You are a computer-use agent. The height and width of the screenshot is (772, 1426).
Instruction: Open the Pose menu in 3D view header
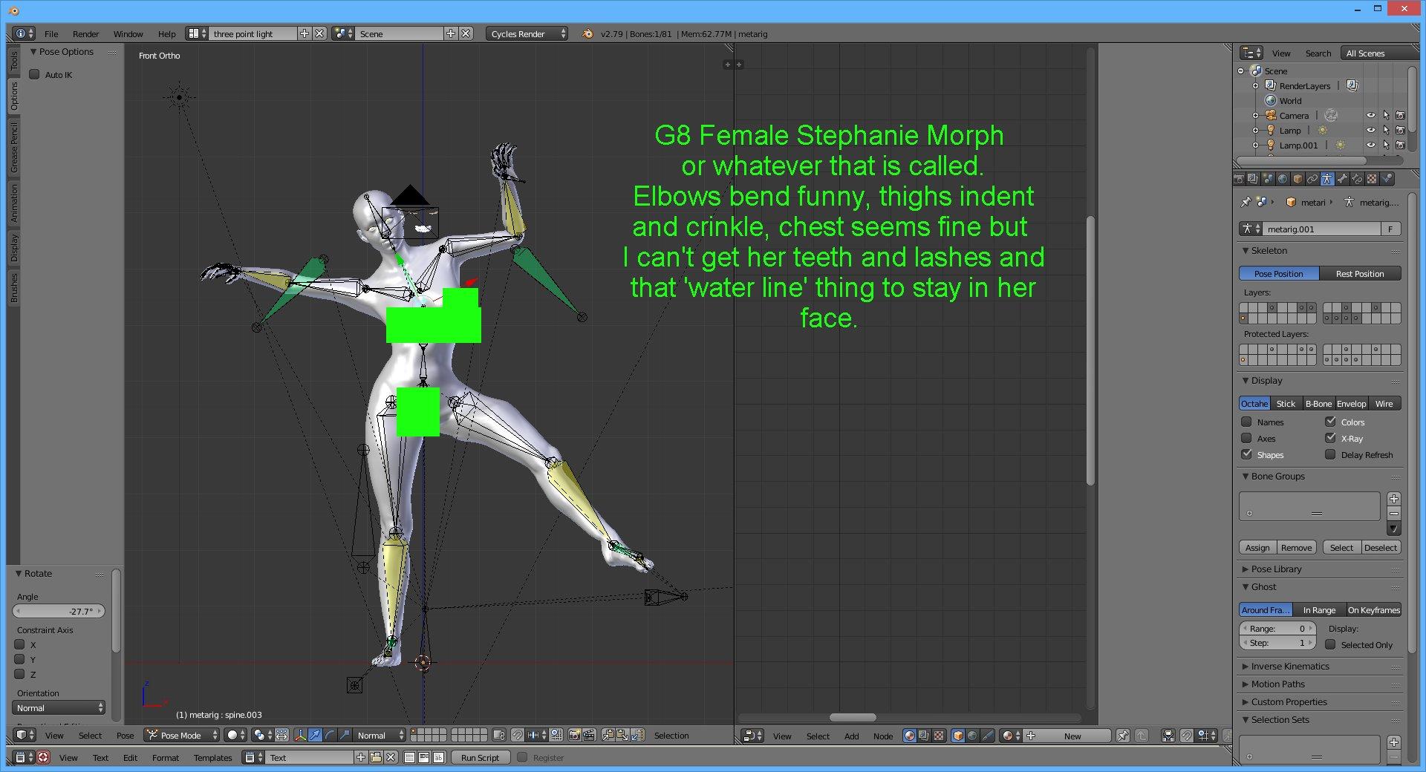tap(125, 736)
